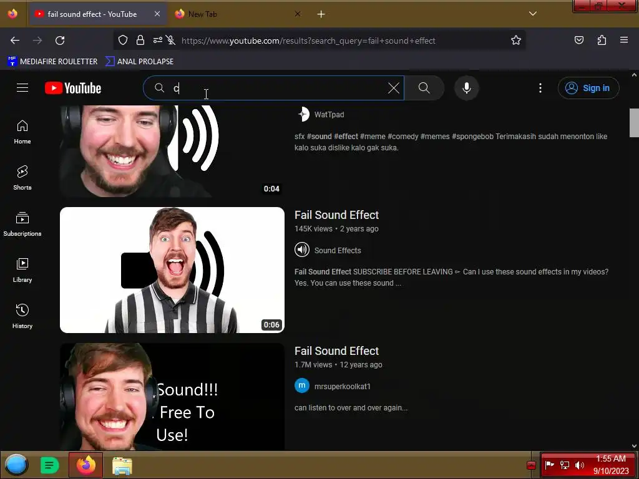The height and width of the screenshot is (479, 639).
Task: Open the 0:04 video thumbnail
Action: pos(172,151)
